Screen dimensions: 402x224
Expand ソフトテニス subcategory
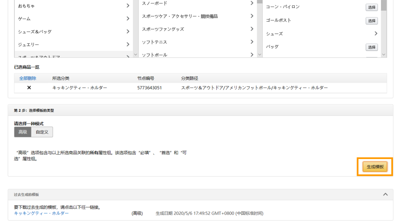click(x=252, y=42)
